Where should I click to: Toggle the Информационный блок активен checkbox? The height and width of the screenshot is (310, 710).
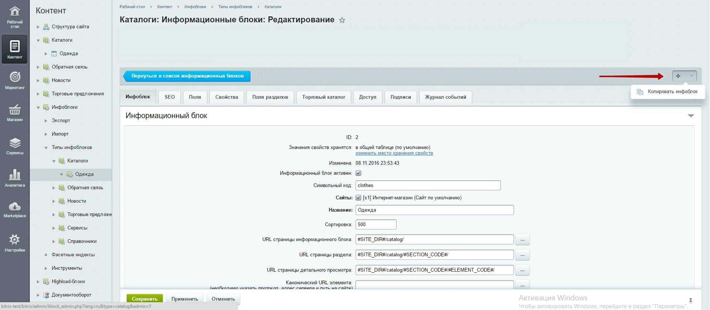(358, 173)
